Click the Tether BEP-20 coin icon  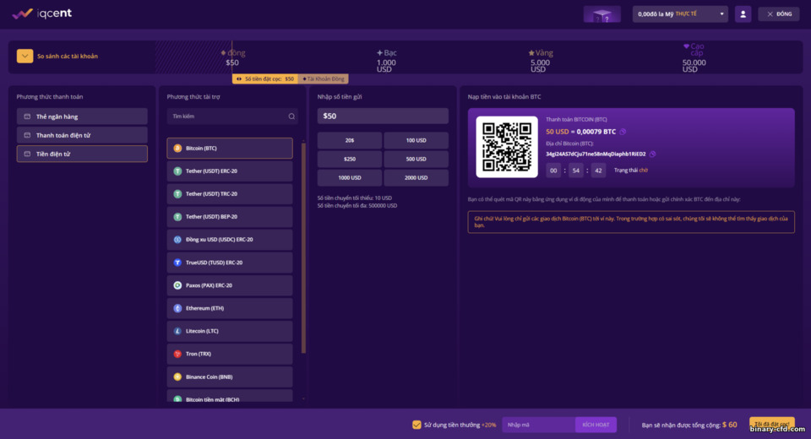coord(177,217)
